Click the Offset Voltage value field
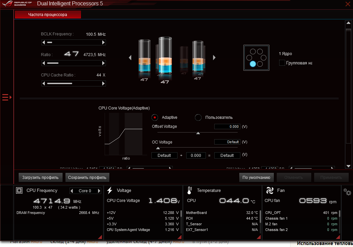Screen dimensions: 353x247 pyautogui.click(x=227, y=127)
